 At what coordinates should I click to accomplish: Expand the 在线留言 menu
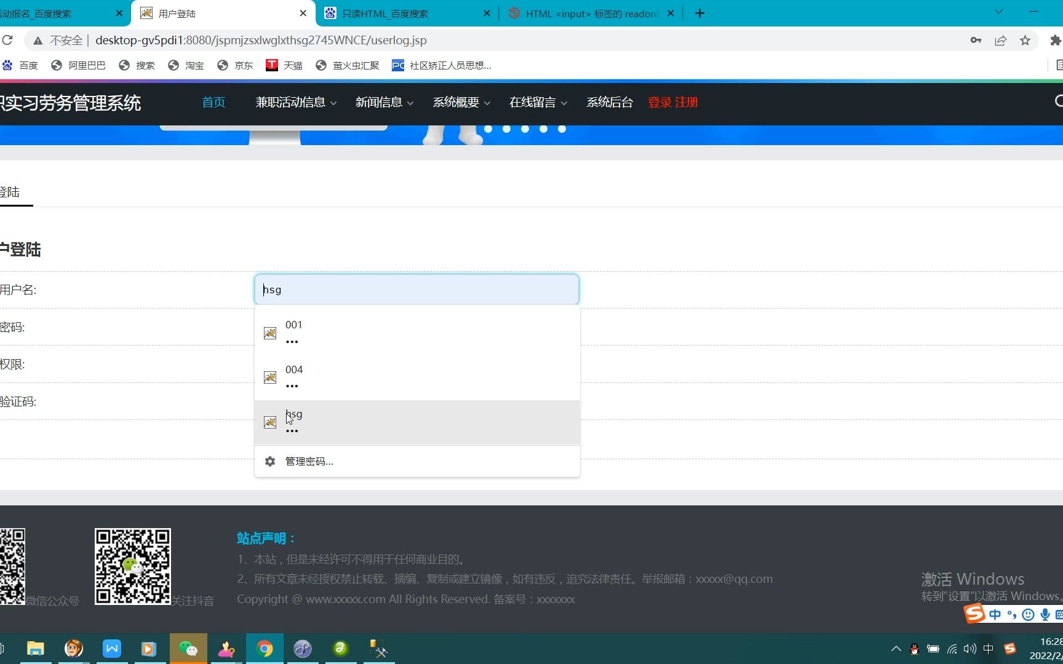tap(538, 102)
